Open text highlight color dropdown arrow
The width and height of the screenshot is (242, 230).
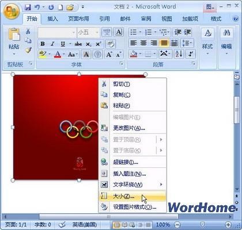click(50, 55)
